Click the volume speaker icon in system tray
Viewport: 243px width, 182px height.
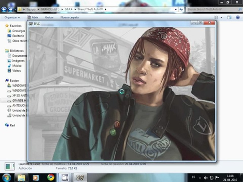(206, 177)
